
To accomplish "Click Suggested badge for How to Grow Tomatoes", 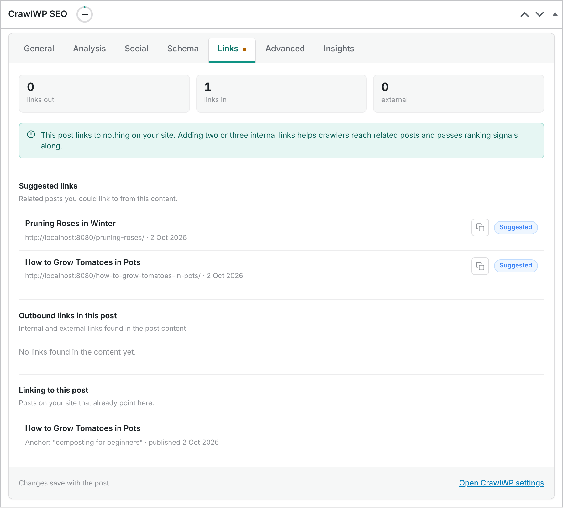I will coord(516,266).
